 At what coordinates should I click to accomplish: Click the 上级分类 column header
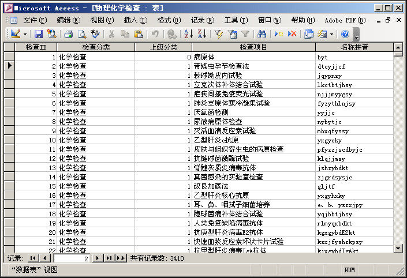(163, 47)
